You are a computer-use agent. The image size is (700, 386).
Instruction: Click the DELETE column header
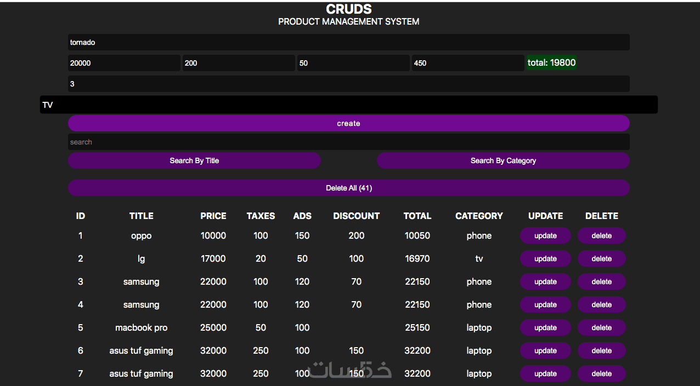coord(602,216)
